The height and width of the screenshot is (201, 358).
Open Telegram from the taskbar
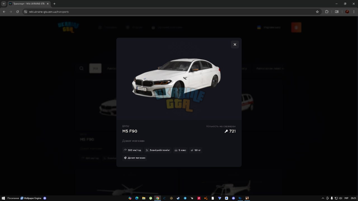tap(185, 198)
